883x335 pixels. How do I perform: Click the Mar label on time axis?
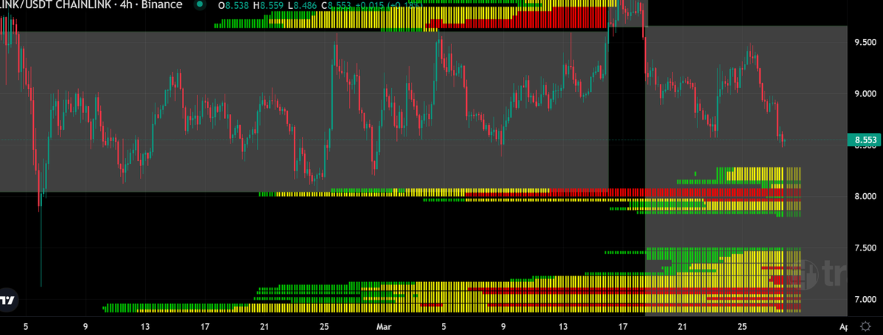[x=384, y=327]
